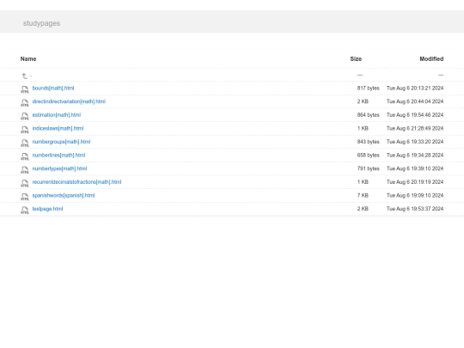Click HTML file icon beside numbergroups[math].html
This screenshot has width=464, height=348.
pyautogui.click(x=25, y=143)
